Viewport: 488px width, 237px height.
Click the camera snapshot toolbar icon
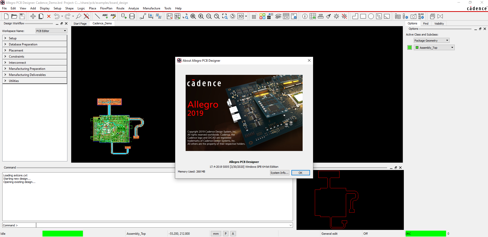(413, 16)
